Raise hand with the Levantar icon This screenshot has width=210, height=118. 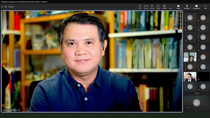[152, 7]
